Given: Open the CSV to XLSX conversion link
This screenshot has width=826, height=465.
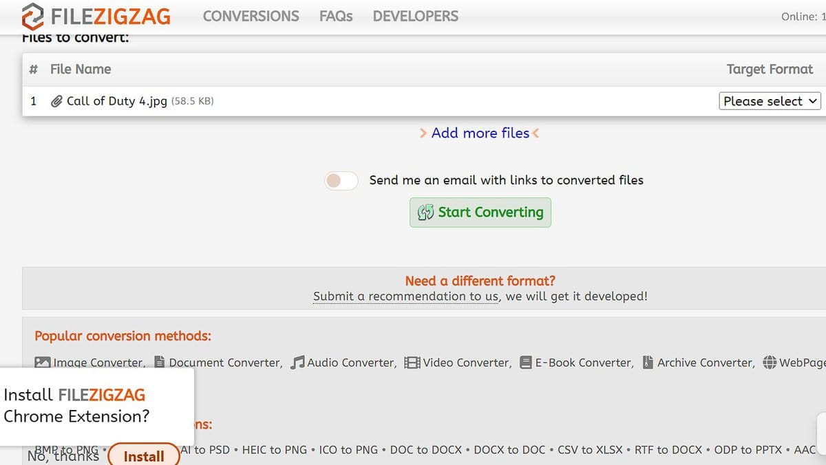Looking at the screenshot, I should tap(590, 450).
